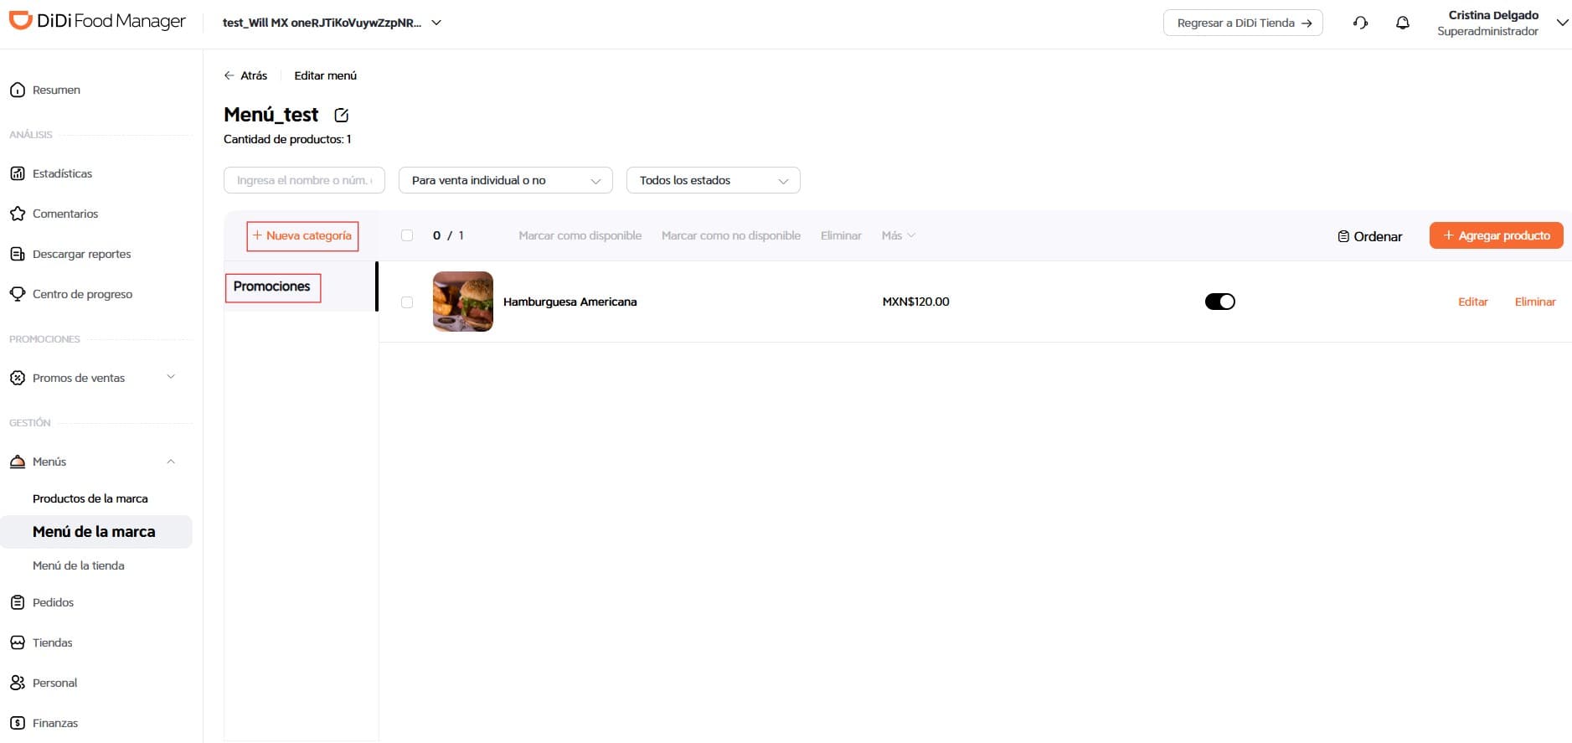Expand Promos de ventas submenu chevron
This screenshot has width=1572, height=743.
click(x=171, y=377)
